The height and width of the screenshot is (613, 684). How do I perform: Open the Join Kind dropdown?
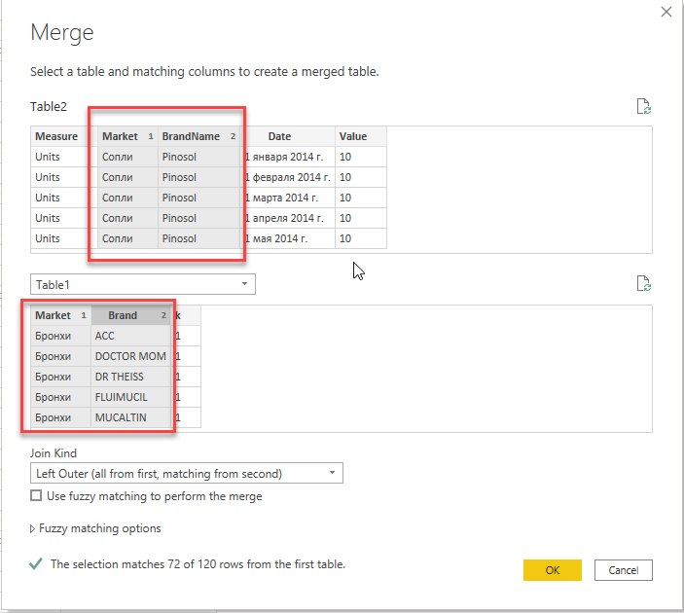[187, 474]
